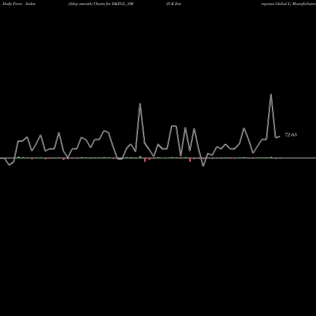
Task: Click the '(2day smooth) Charts for DKEGL_SM' text
Action: click(100, 4)
